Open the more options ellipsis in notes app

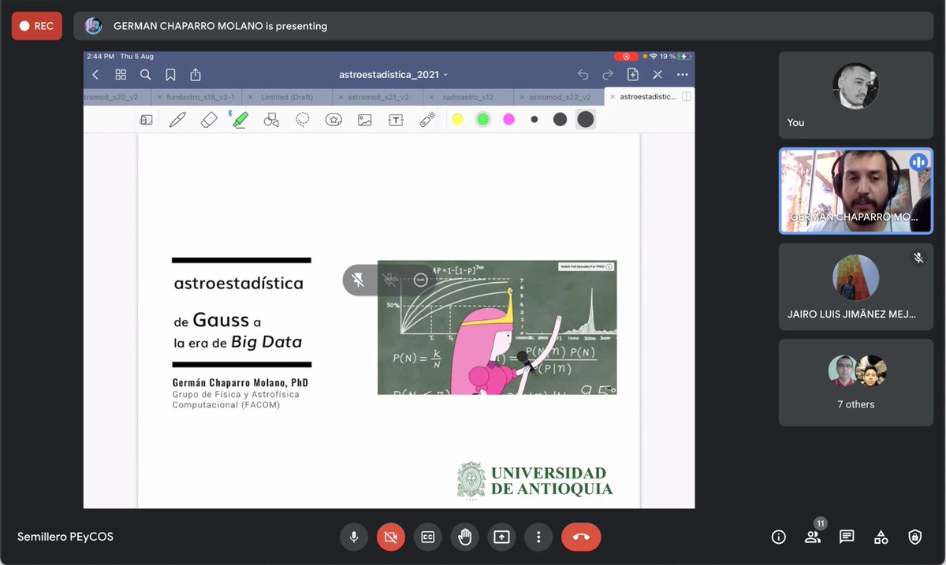[683, 75]
